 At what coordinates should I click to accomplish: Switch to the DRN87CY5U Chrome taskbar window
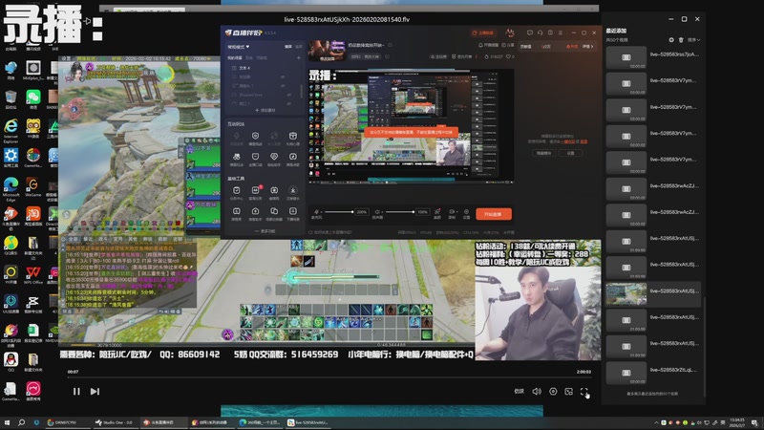coord(66,422)
